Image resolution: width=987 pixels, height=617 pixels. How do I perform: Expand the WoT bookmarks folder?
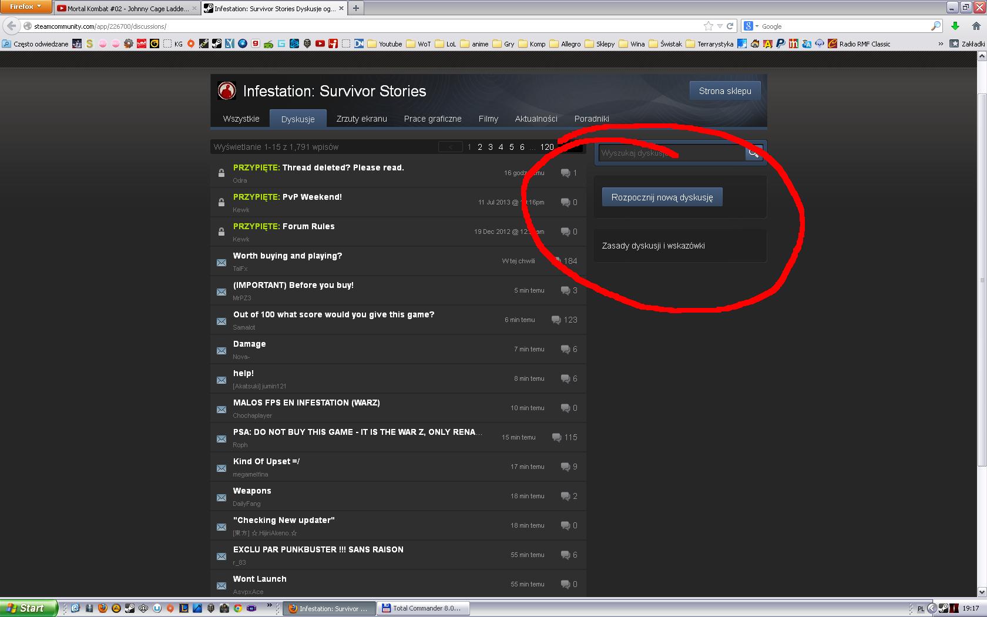tap(419, 43)
